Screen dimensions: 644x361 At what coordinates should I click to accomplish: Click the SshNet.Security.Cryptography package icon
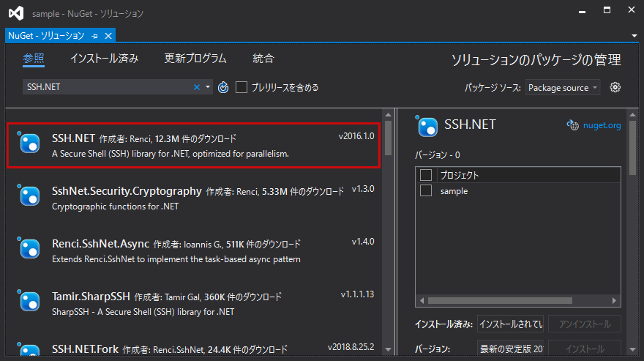29,195
